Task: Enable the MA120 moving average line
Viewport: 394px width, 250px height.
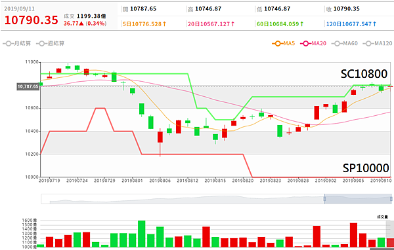Action: 378,44
